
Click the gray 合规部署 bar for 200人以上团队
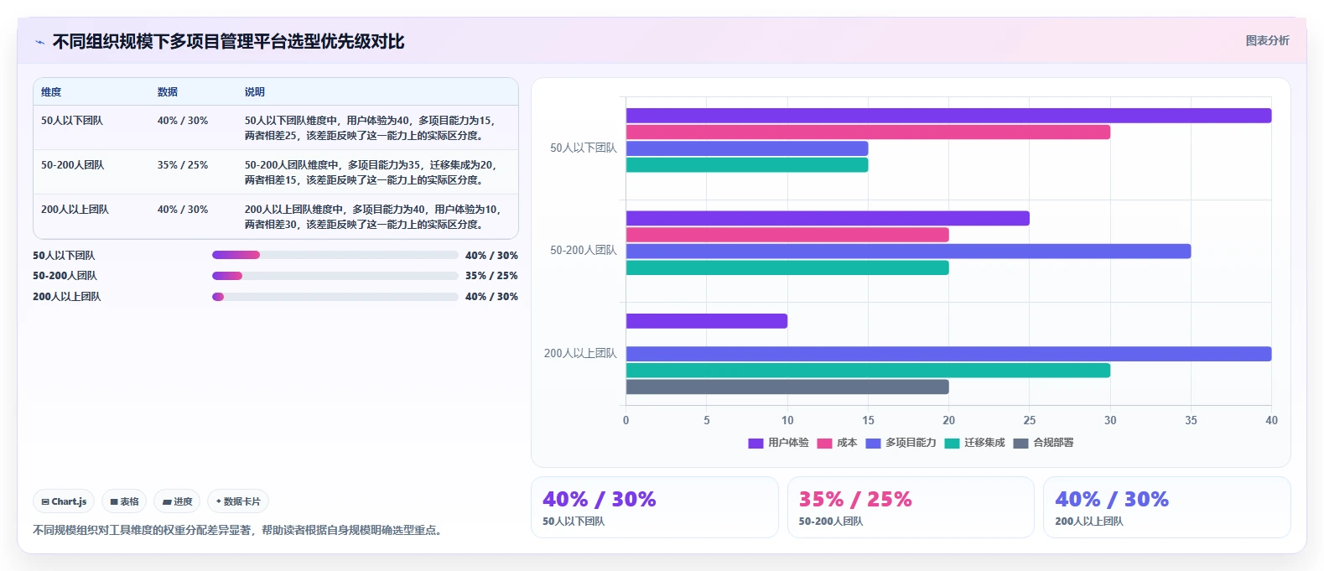pyautogui.click(x=787, y=387)
